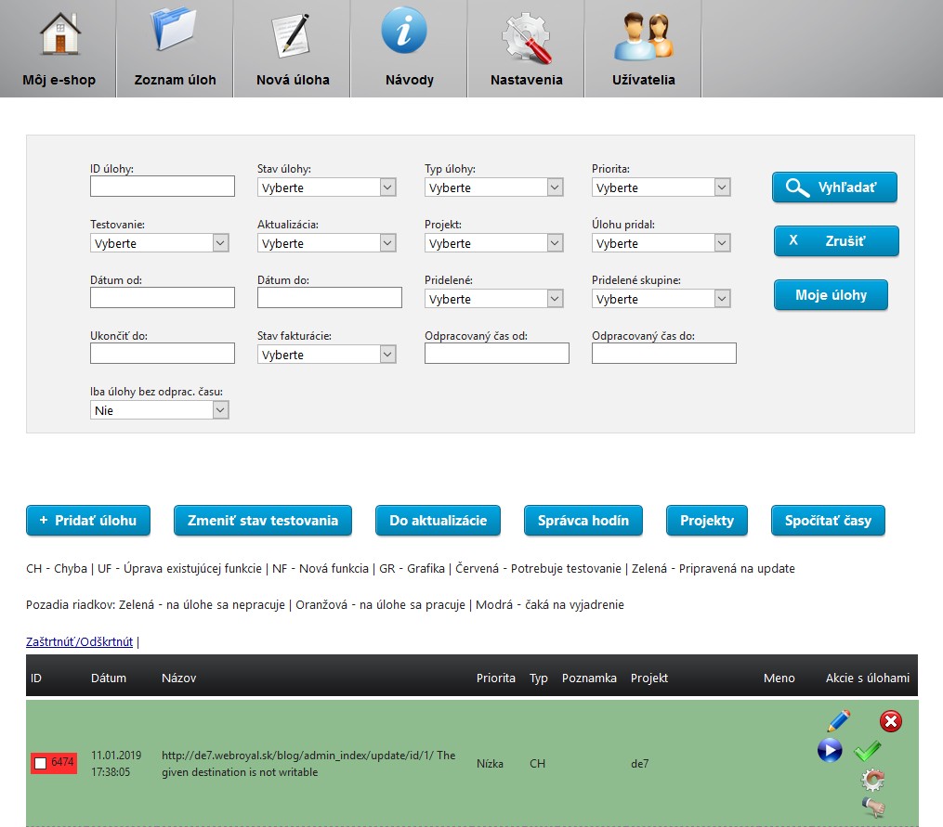Screen dimensions: 943x827
Task: Click the blue pencil edit icon for task 6474
Action: coord(838,721)
